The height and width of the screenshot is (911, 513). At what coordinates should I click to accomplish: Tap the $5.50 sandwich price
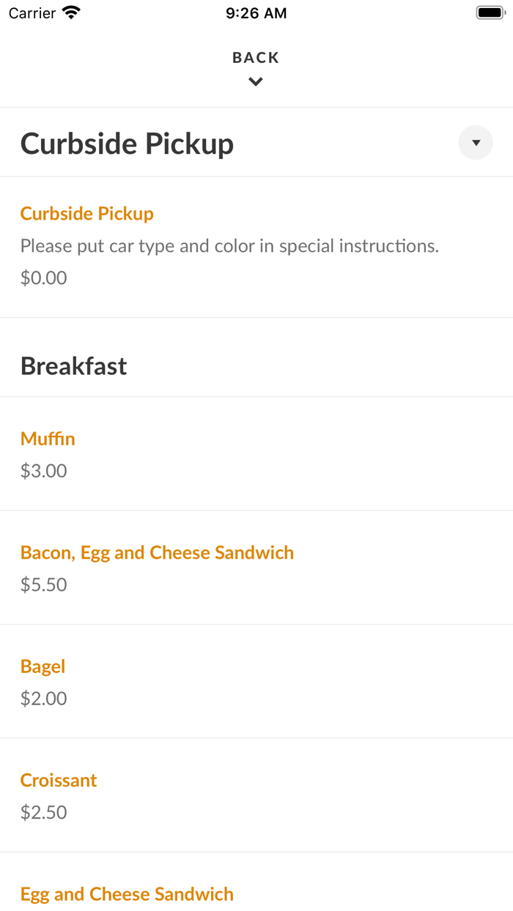point(43,584)
